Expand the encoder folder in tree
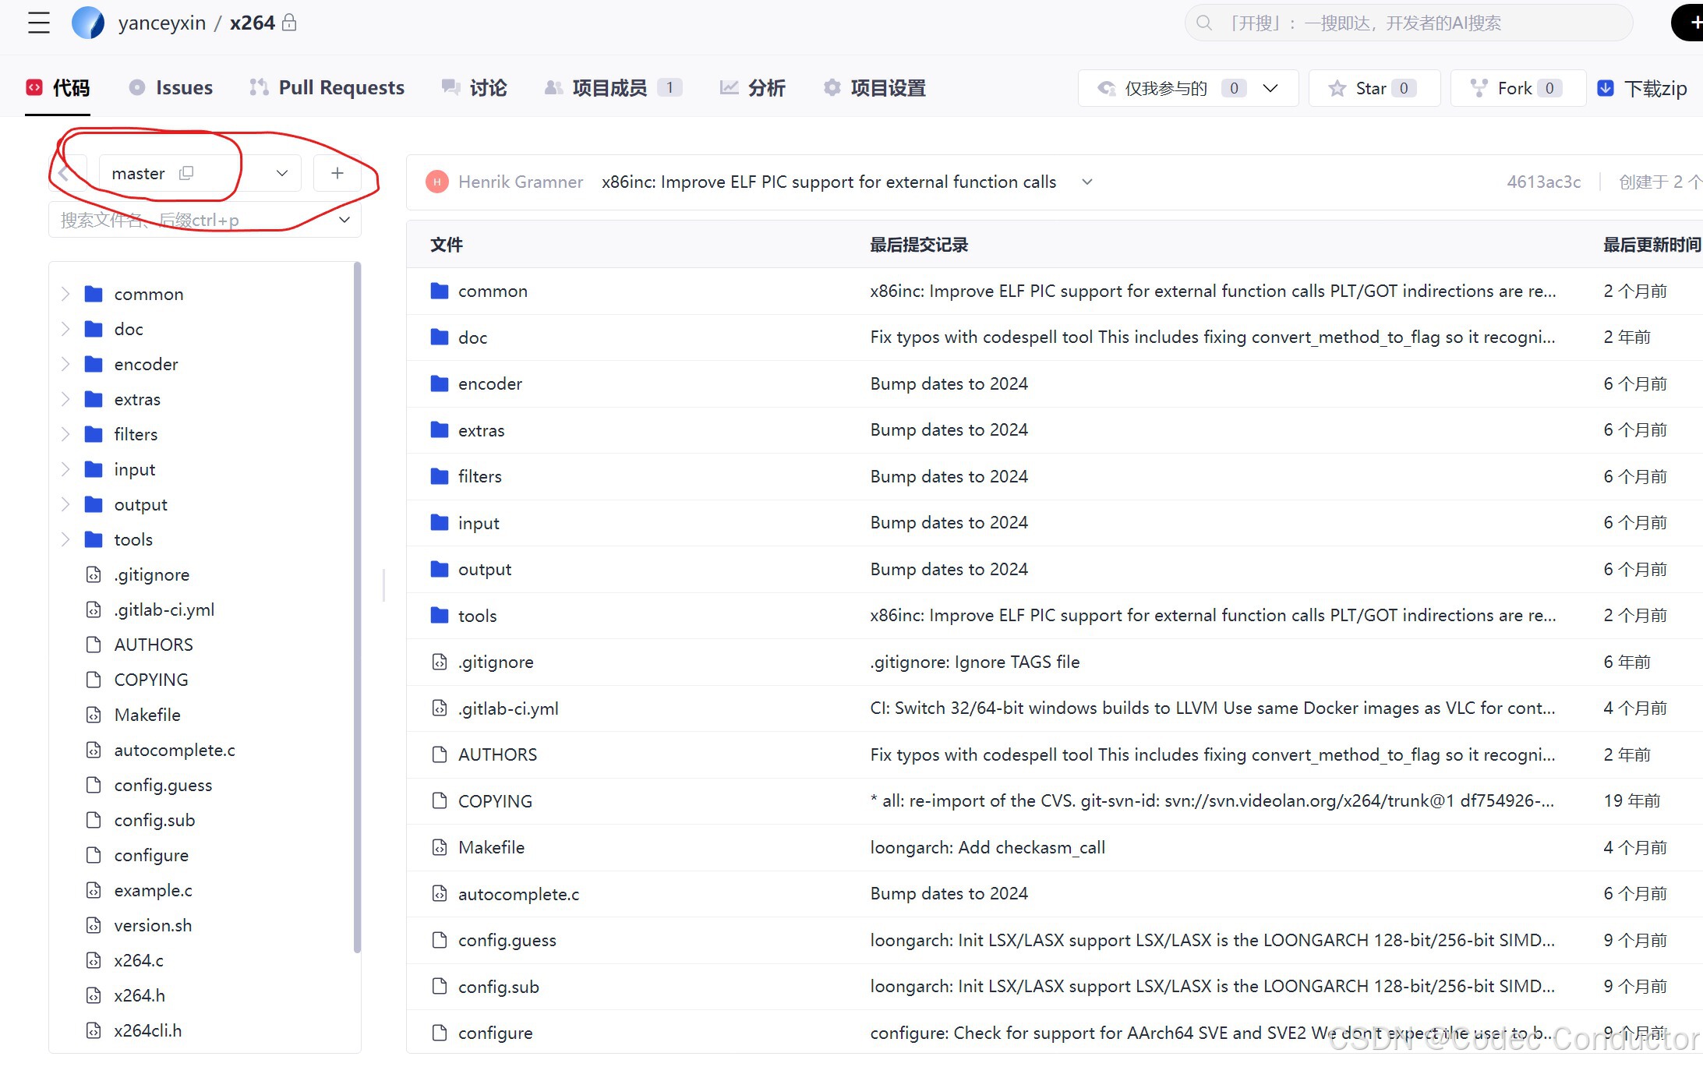The width and height of the screenshot is (1703, 1067). point(65,364)
